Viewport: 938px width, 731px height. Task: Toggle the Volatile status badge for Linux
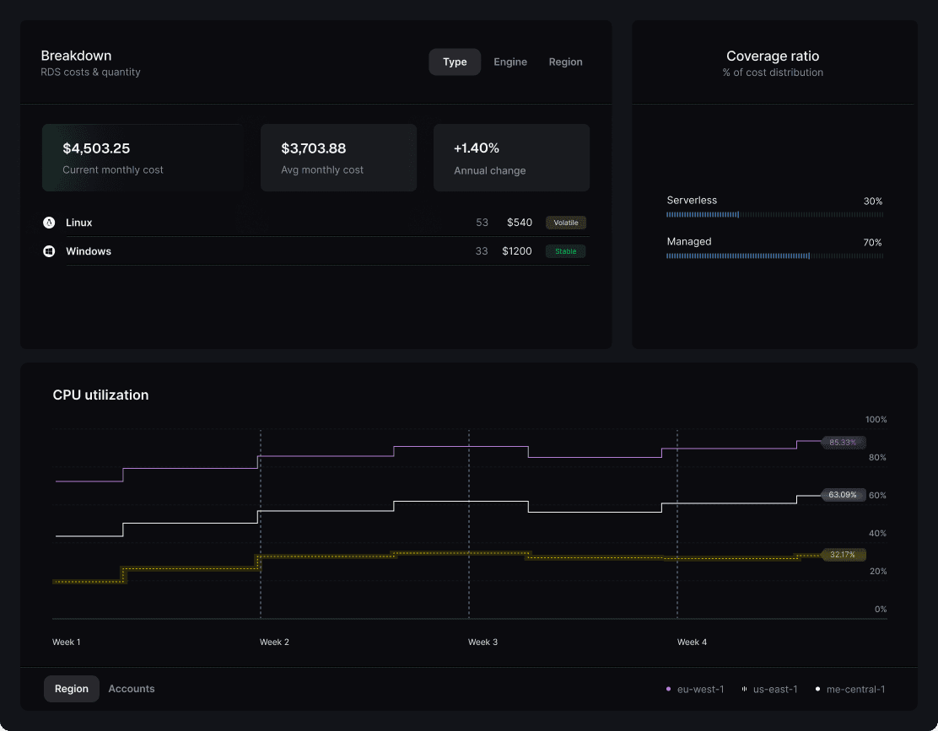click(x=565, y=222)
